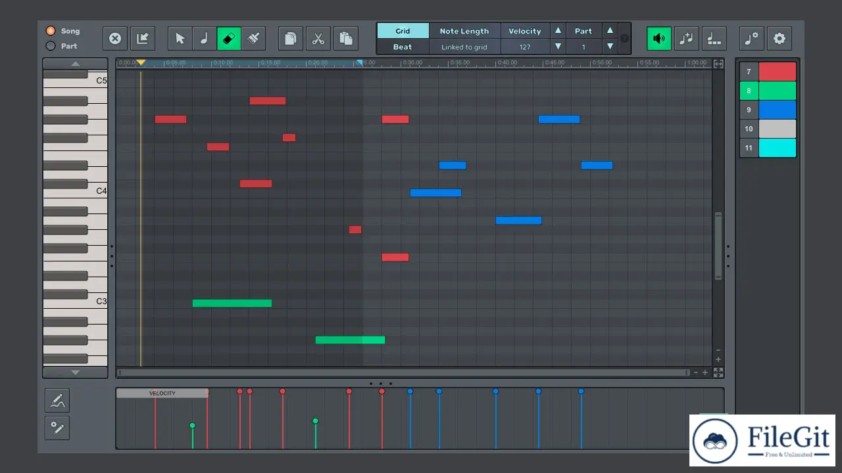Click the horizontal zoom in plus button

pyautogui.click(x=705, y=372)
